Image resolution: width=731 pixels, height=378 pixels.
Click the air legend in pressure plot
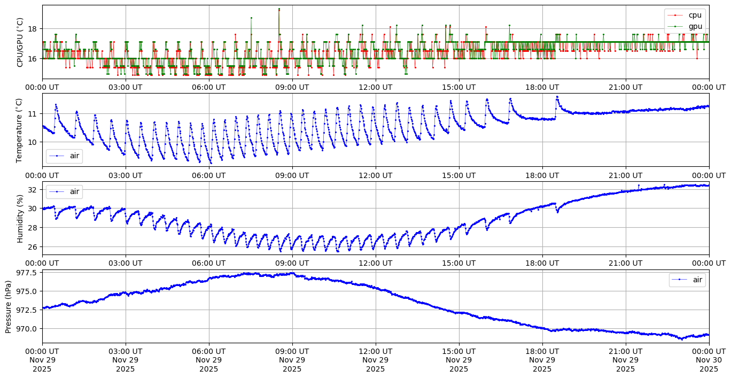pos(687,280)
